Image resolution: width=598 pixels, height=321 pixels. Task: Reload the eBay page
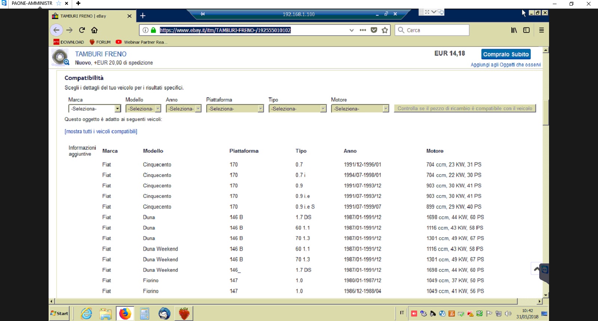click(82, 30)
